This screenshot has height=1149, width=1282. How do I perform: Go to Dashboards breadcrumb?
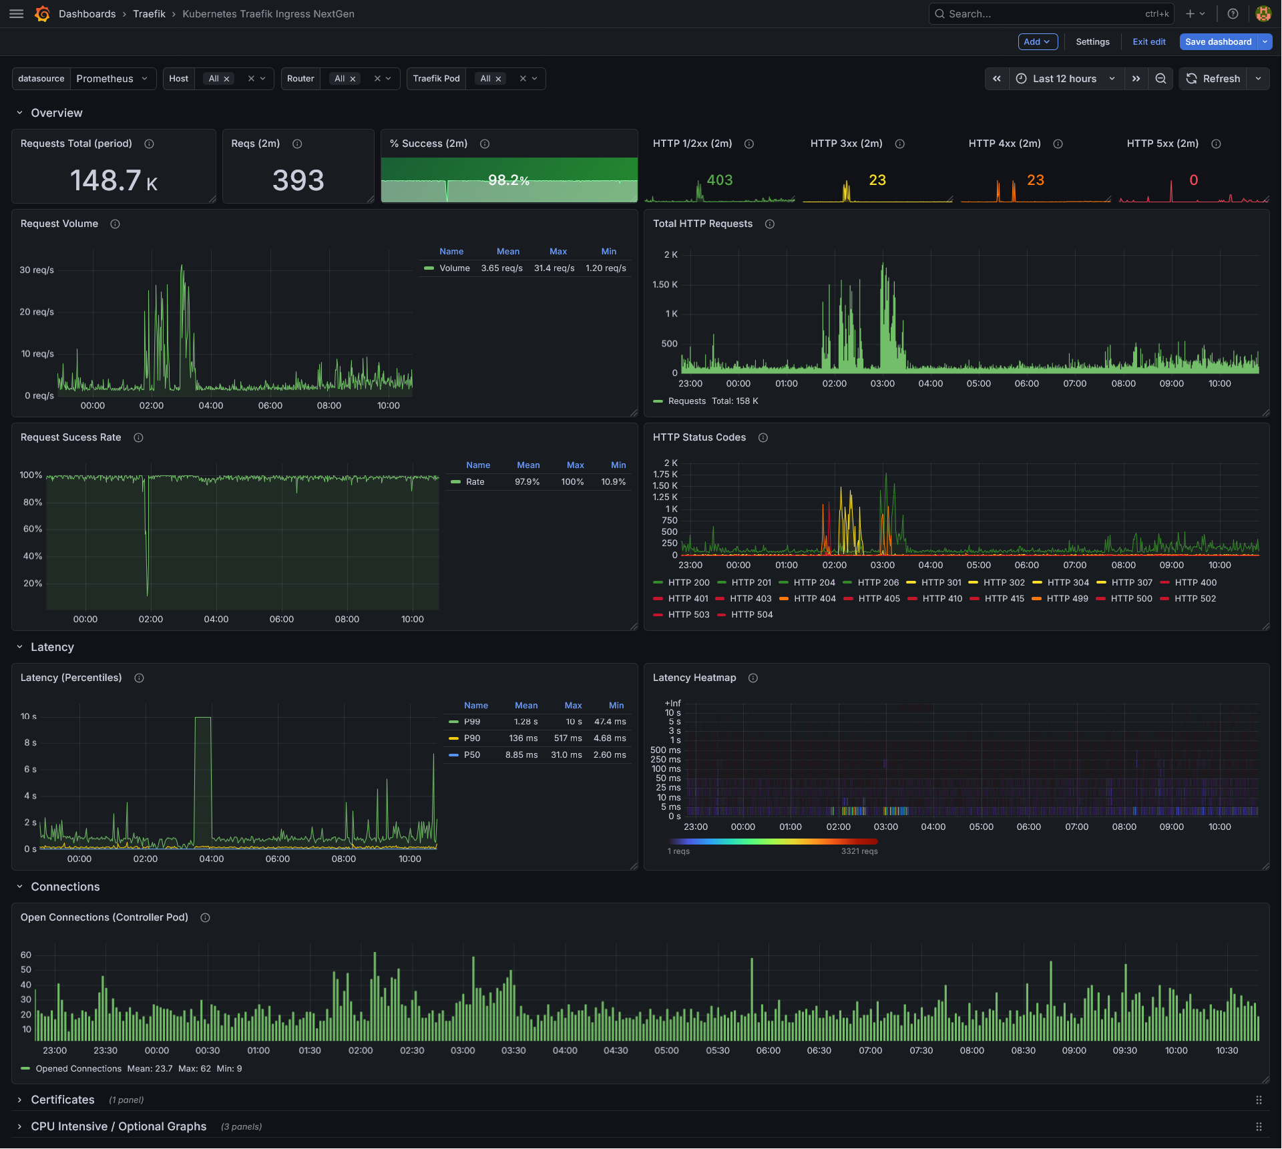87,14
